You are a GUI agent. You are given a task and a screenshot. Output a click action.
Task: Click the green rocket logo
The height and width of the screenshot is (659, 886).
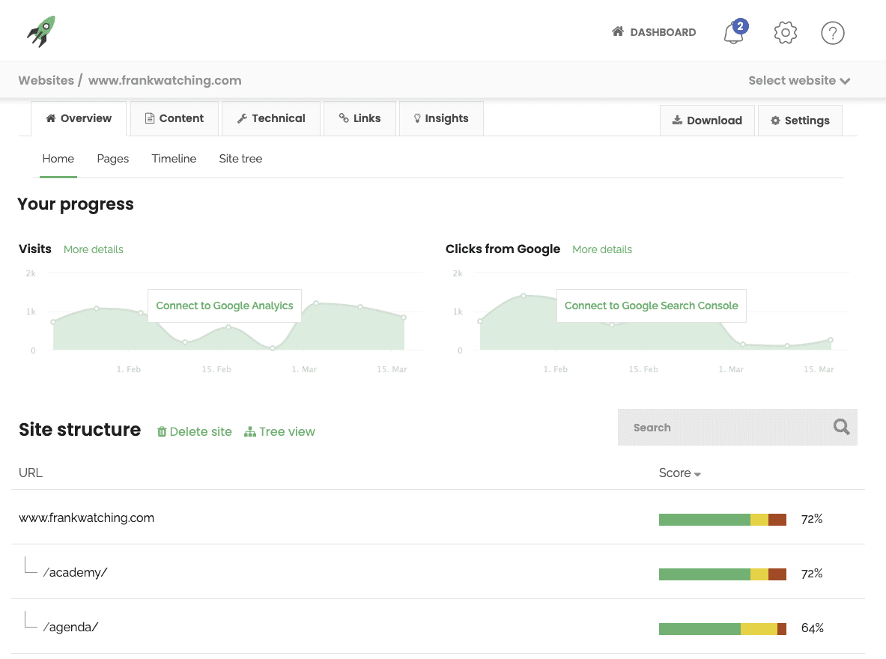tap(41, 31)
